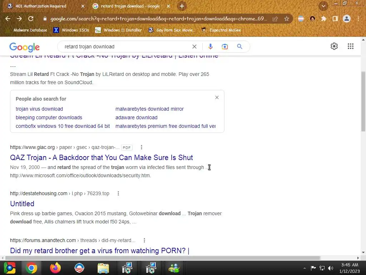Clear the Google search box with X

(194, 47)
